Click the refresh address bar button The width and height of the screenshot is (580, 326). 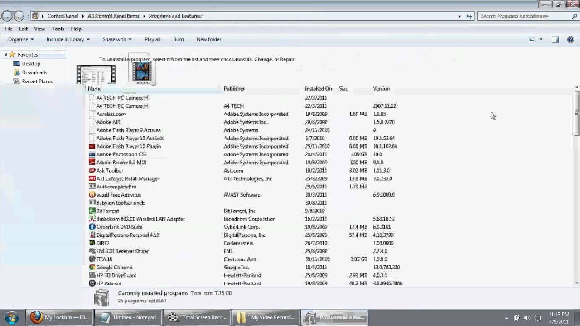click(x=469, y=16)
